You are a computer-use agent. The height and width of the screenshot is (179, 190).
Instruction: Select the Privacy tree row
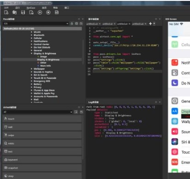point(37,87)
